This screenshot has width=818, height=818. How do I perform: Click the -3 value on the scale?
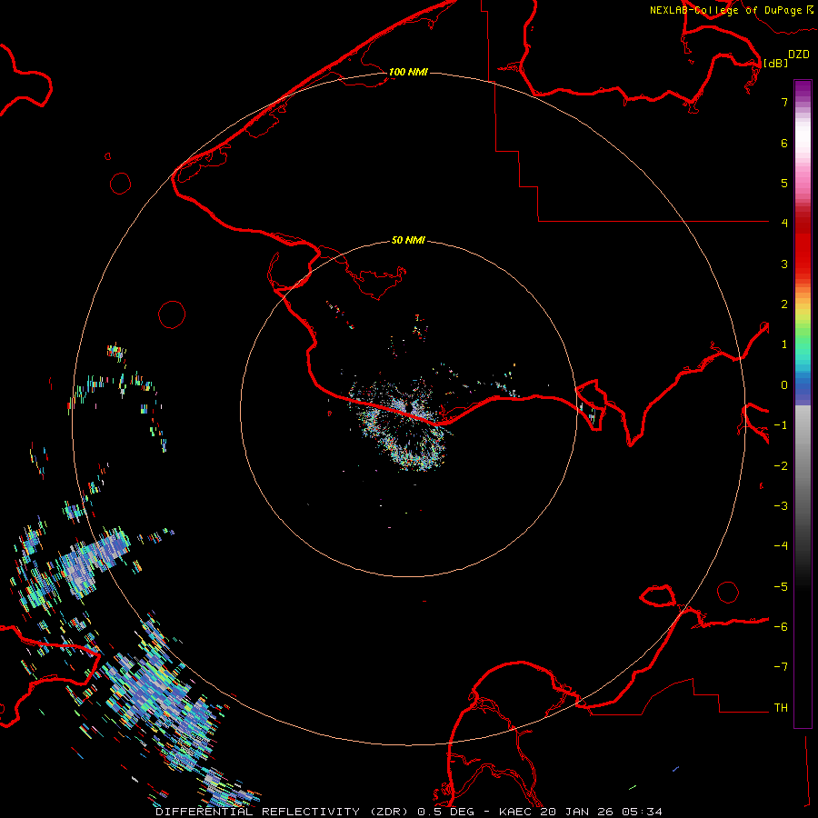pos(781,506)
